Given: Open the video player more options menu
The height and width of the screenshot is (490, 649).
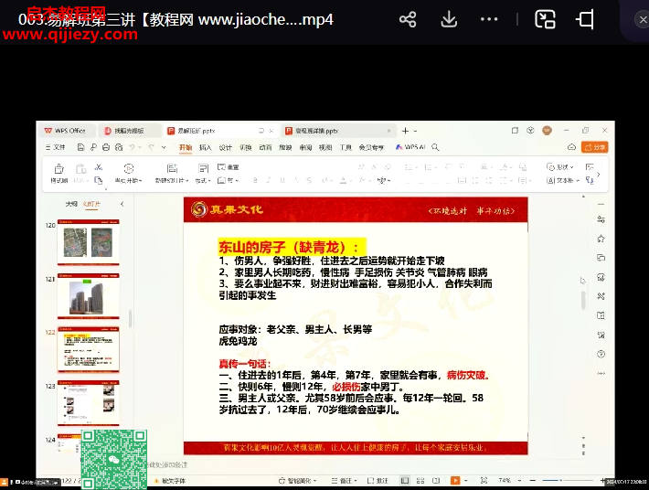Looking at the screenshot, I should pos(489,19).
